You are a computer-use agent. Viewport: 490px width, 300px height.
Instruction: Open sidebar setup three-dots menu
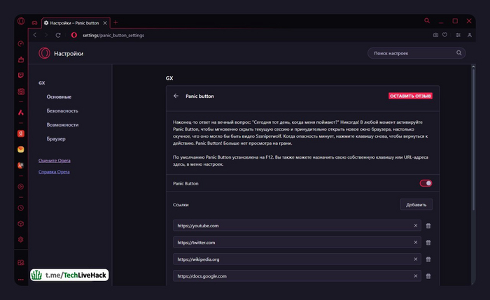[x=20, y=280]
